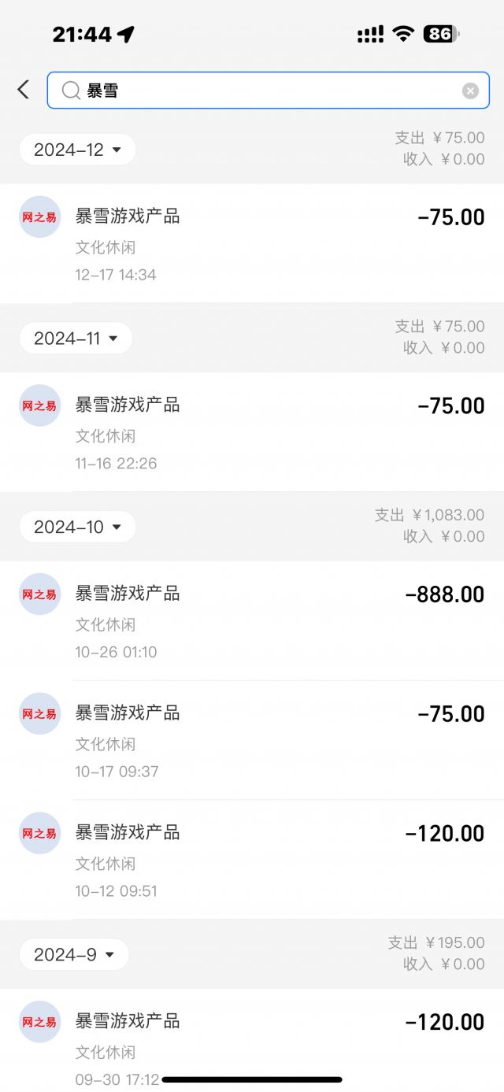The image size is (504, 1092).
Task: Tap the 网之易 logo next to the -888.00 transaction
Action: (x=39, y=594)
